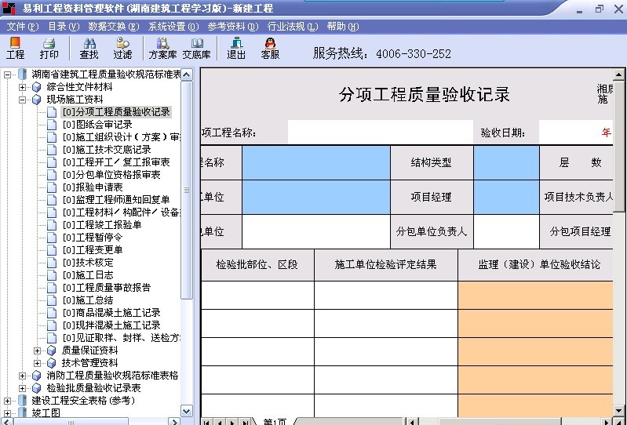Open the 文件 menu

pos(22,27)
